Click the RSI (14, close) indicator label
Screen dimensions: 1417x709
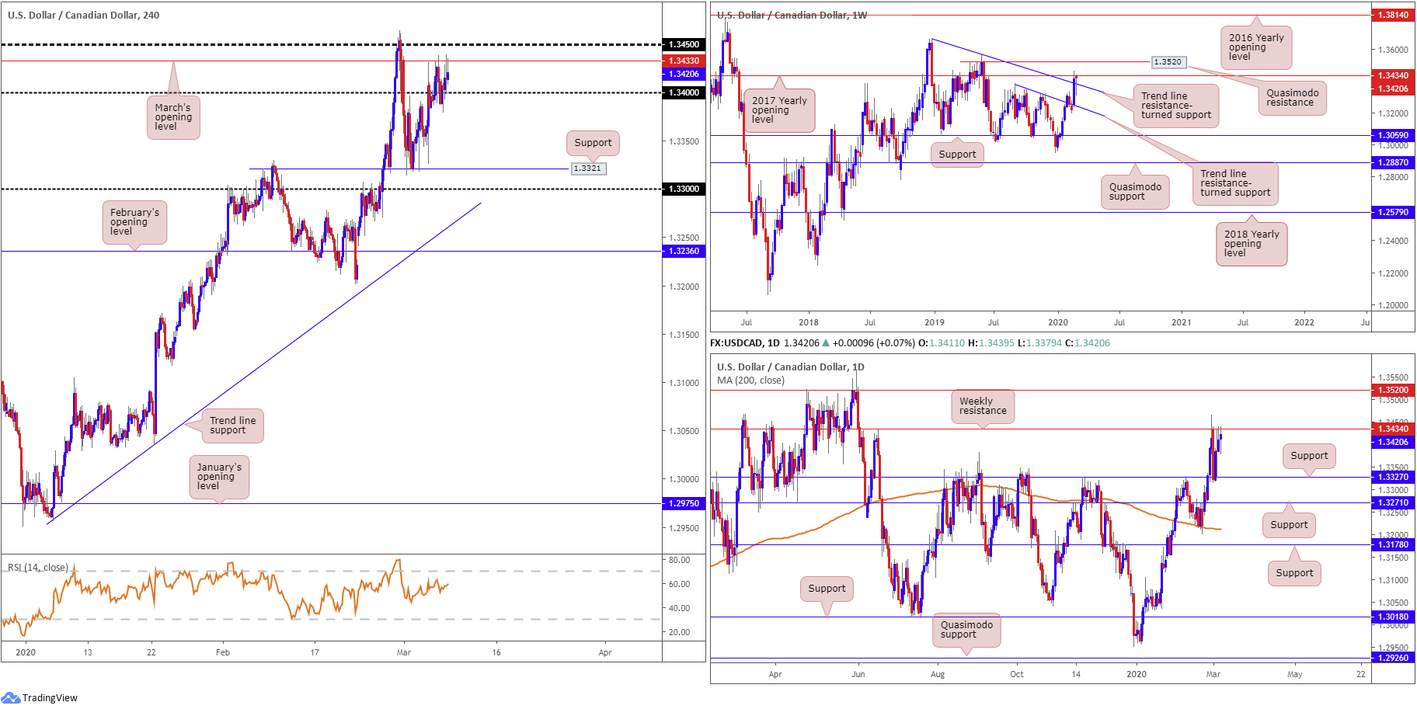(38, 567)
